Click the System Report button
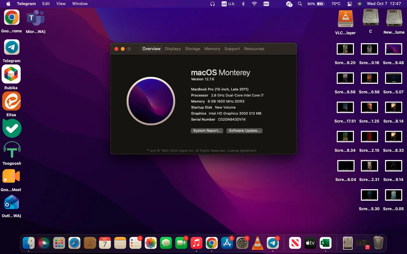The image size is (407, 254). [x=207, y=130]
